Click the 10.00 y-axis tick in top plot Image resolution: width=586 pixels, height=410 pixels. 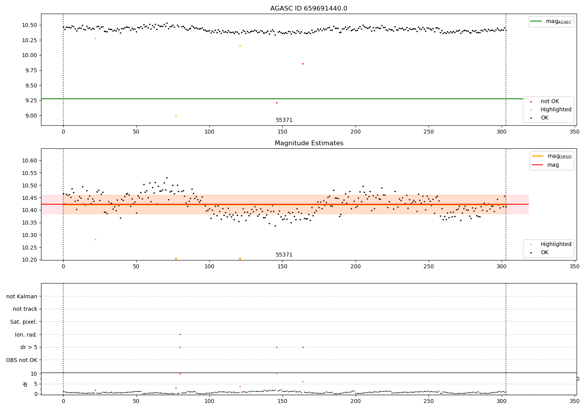(29, 55)
